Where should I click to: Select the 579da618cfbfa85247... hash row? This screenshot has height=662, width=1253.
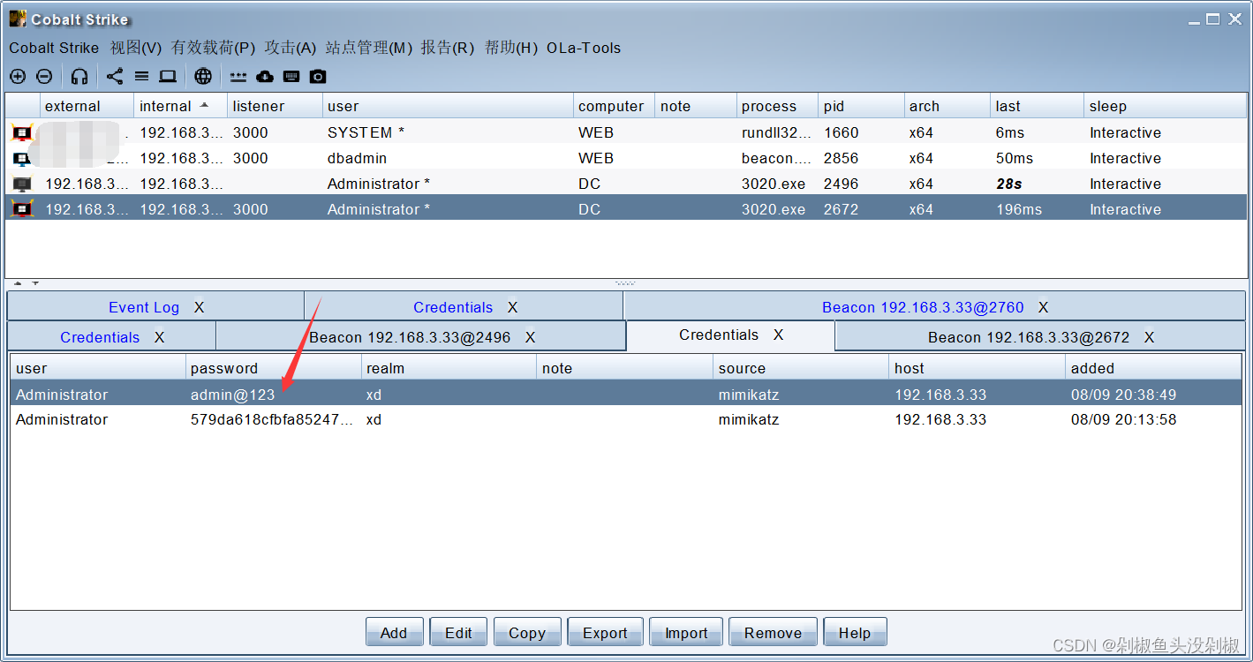click(626, 419)
